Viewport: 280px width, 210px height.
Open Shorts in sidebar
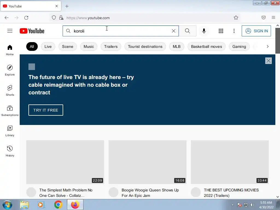10,91
